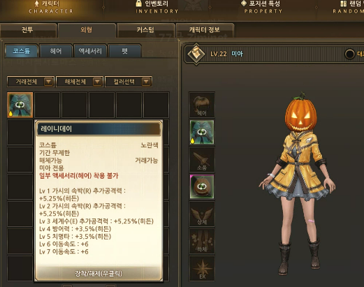Click the diamond scroll icon beside LV.22

[196, 54]
